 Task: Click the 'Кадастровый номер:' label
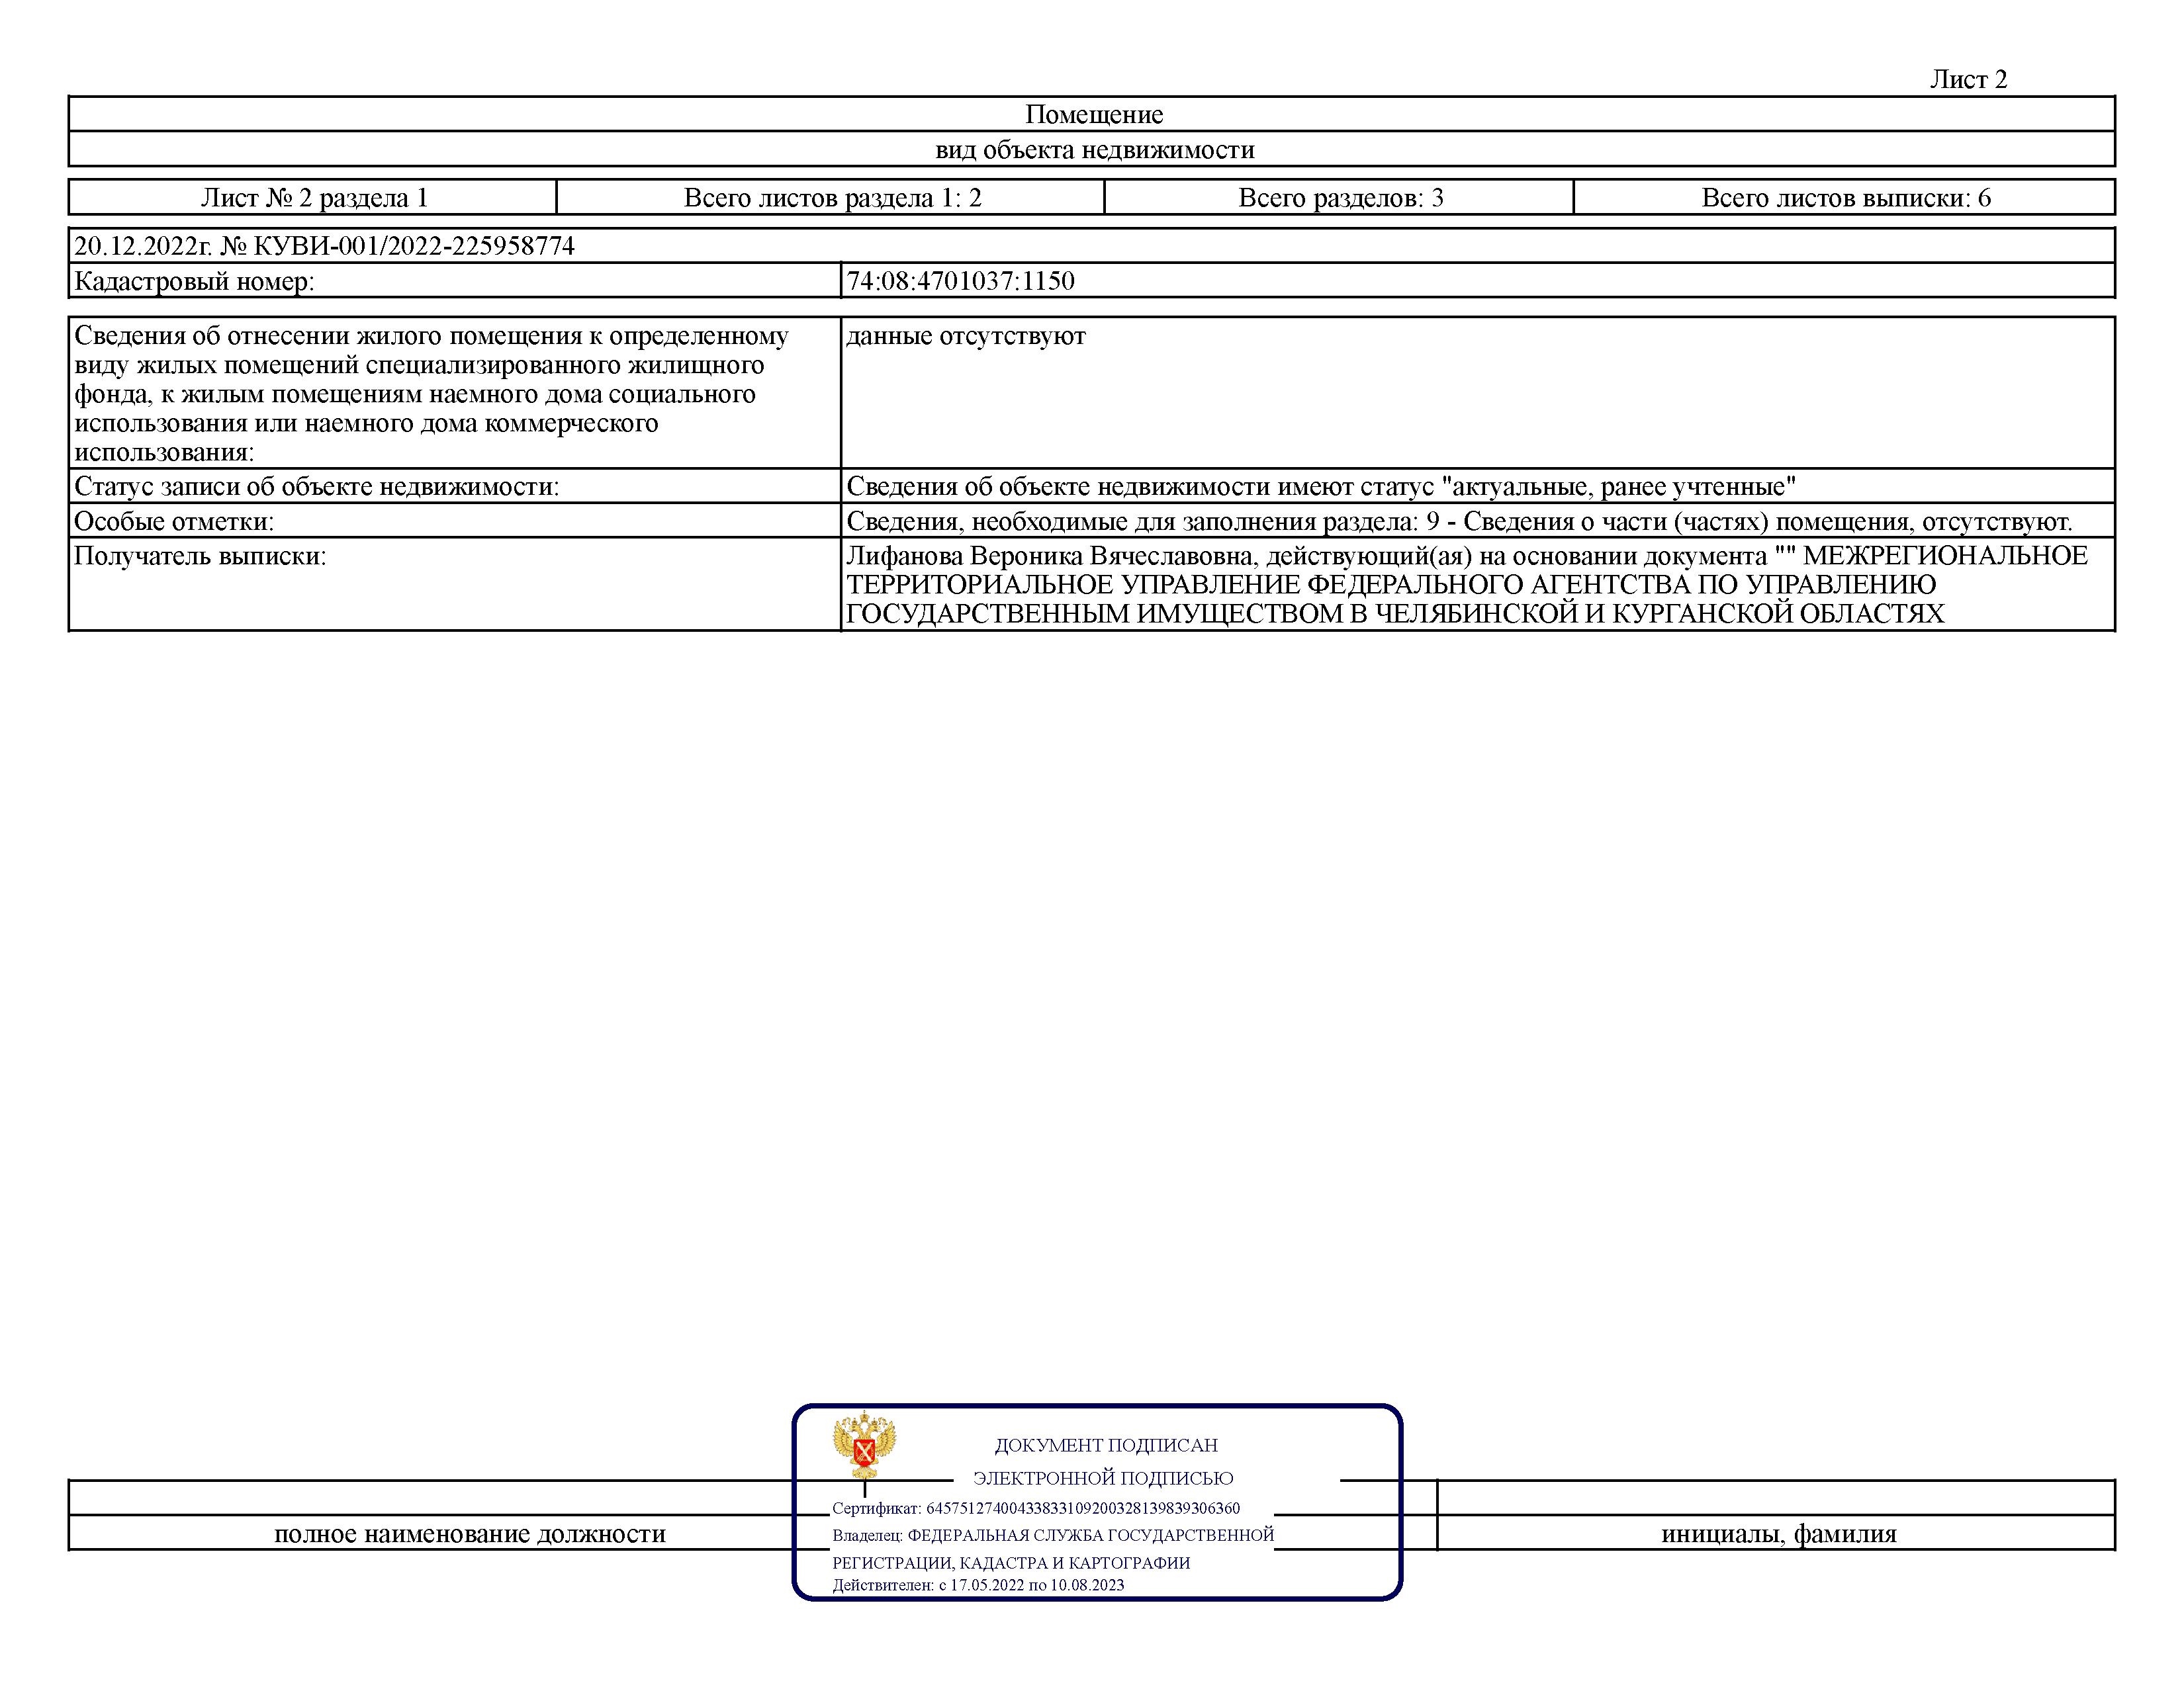[194, 281]
